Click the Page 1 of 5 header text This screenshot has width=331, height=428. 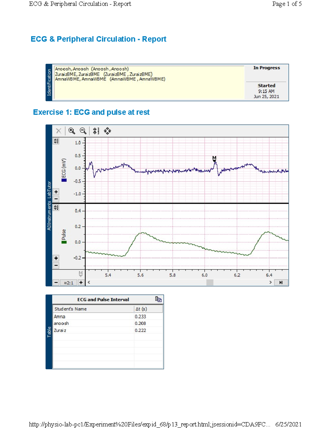pyautogui.click(x=287, y=4)
